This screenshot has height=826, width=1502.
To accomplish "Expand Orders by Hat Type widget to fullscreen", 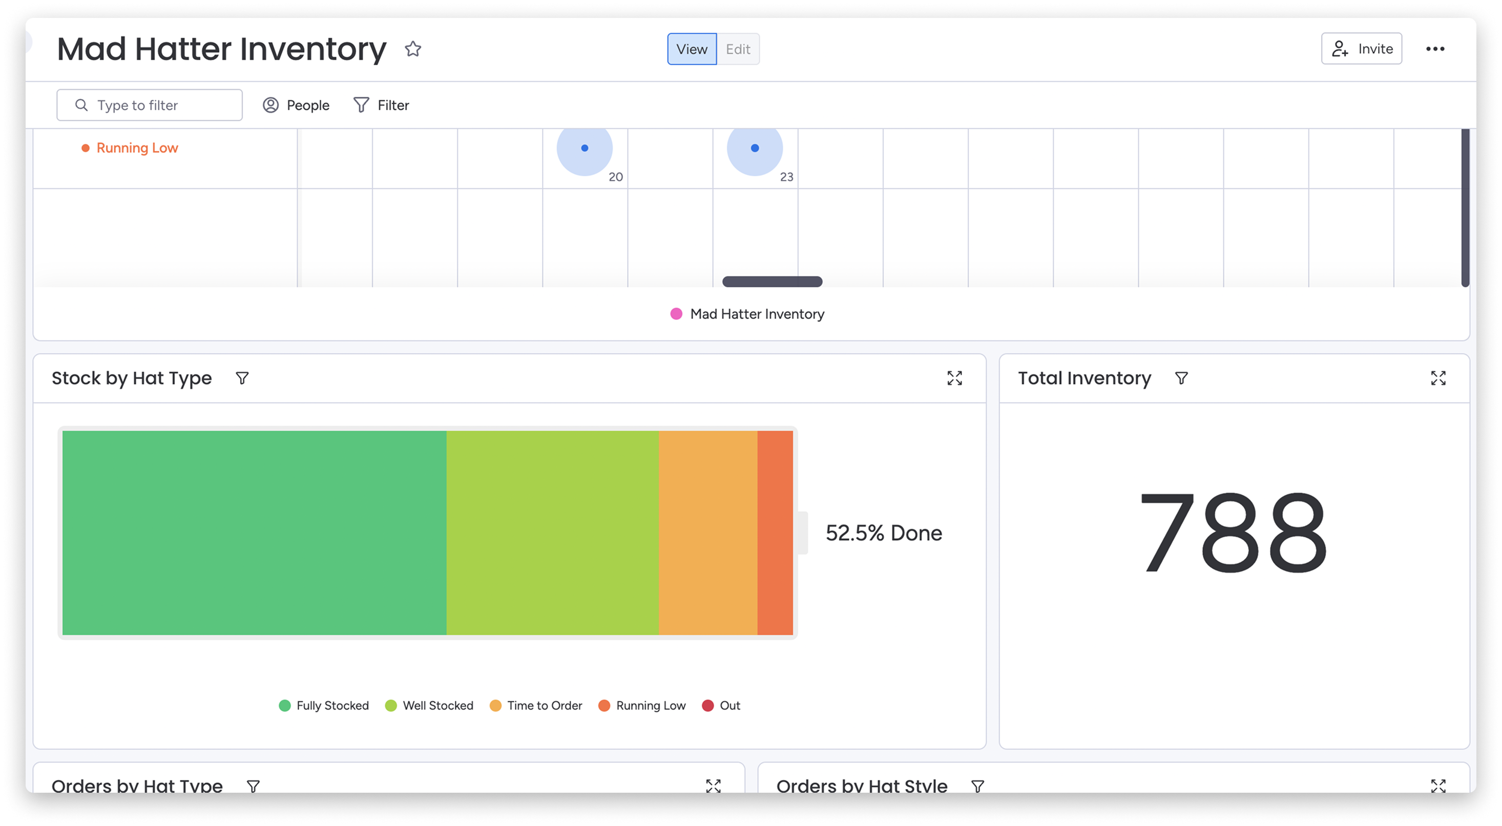I will point(713,786).
